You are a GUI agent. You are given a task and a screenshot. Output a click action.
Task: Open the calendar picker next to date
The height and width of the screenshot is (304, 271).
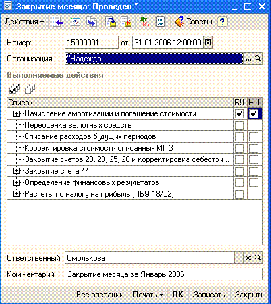click(x=208, y=43)
